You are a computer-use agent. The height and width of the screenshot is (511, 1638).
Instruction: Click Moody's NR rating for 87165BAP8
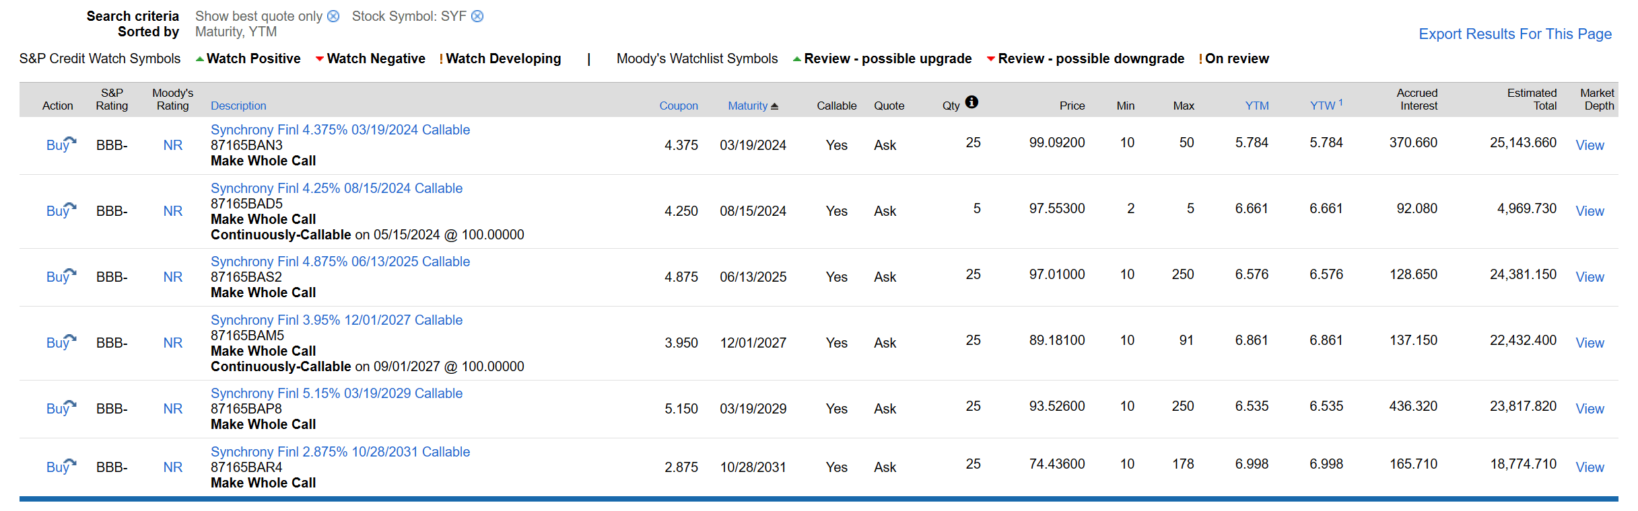point(173,409)
